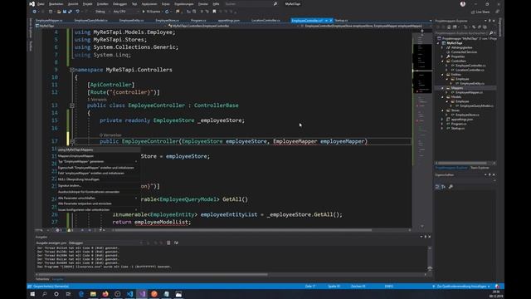Image resolution: width=531 pixels, height=299 pixels.
Task: Click the Open File folder icon
Action: (59, 12)
